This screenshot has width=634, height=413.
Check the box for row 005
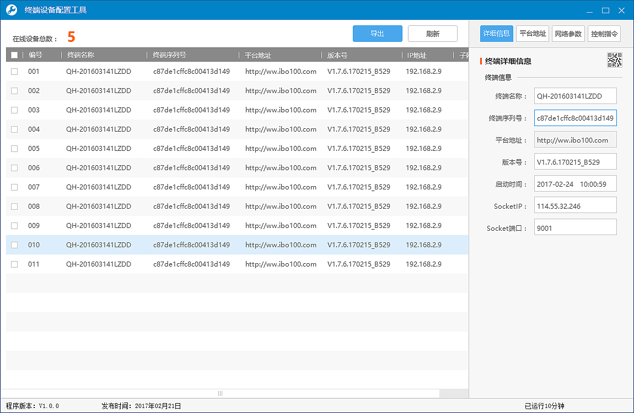pyautogui.click(x=14, y=149)
